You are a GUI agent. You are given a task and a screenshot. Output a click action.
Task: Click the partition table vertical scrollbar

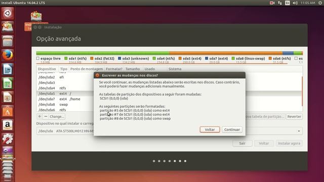[302, 92]
